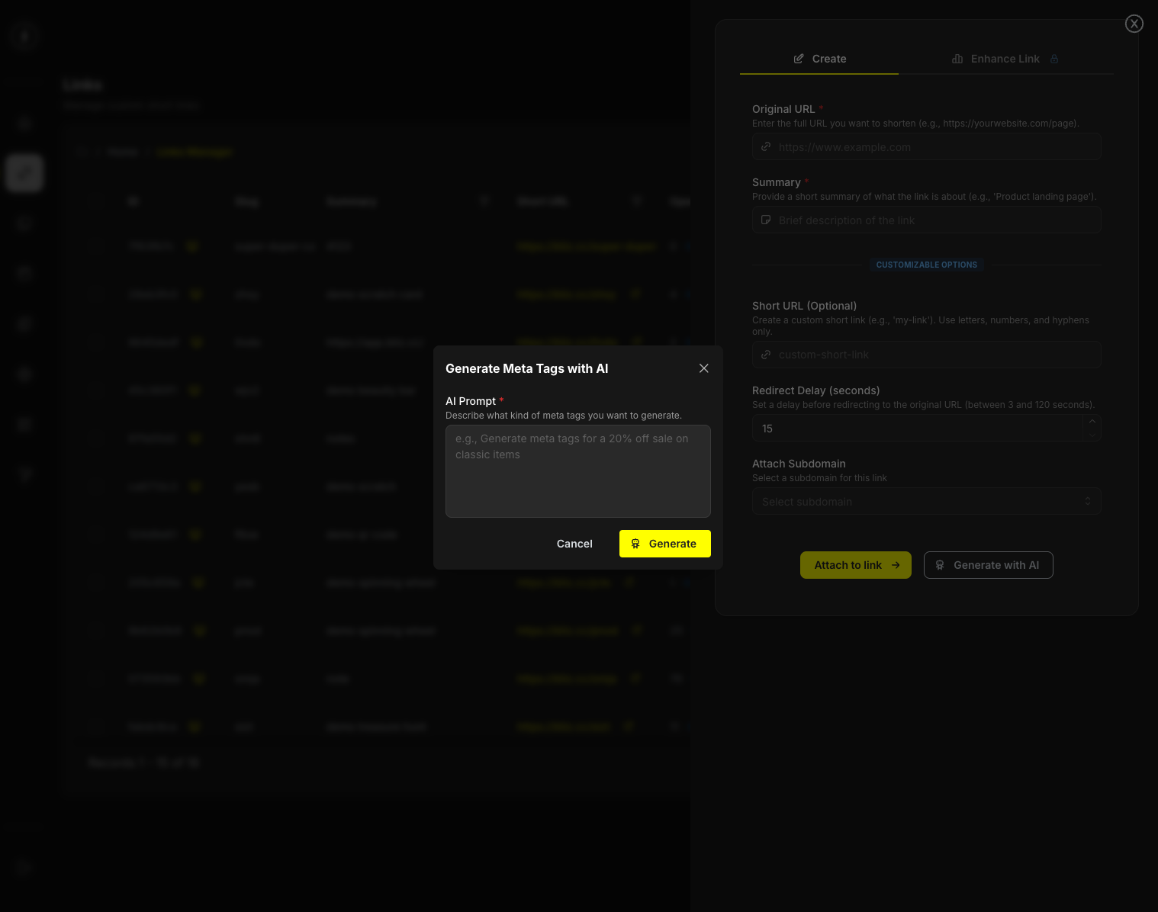
Task: Close the Generate Meta Tags dialog
Action: coord(704,368)
